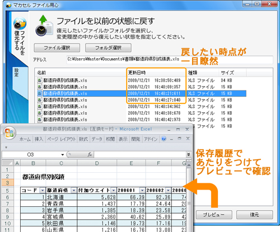Click the XLS icon of the 16:40:09:357 row

(40, 87)
